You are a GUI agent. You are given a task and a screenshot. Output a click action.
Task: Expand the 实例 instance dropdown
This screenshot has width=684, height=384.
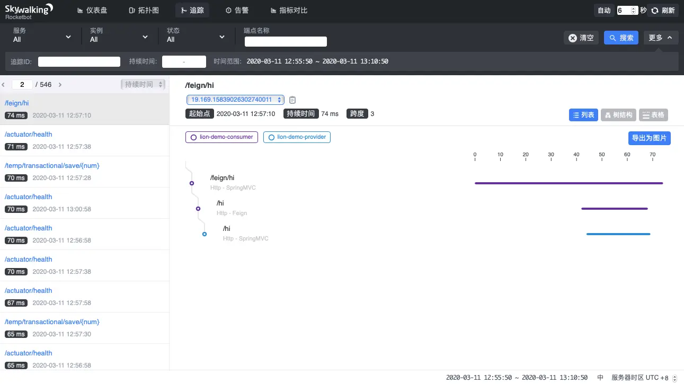tap(119, 37)
